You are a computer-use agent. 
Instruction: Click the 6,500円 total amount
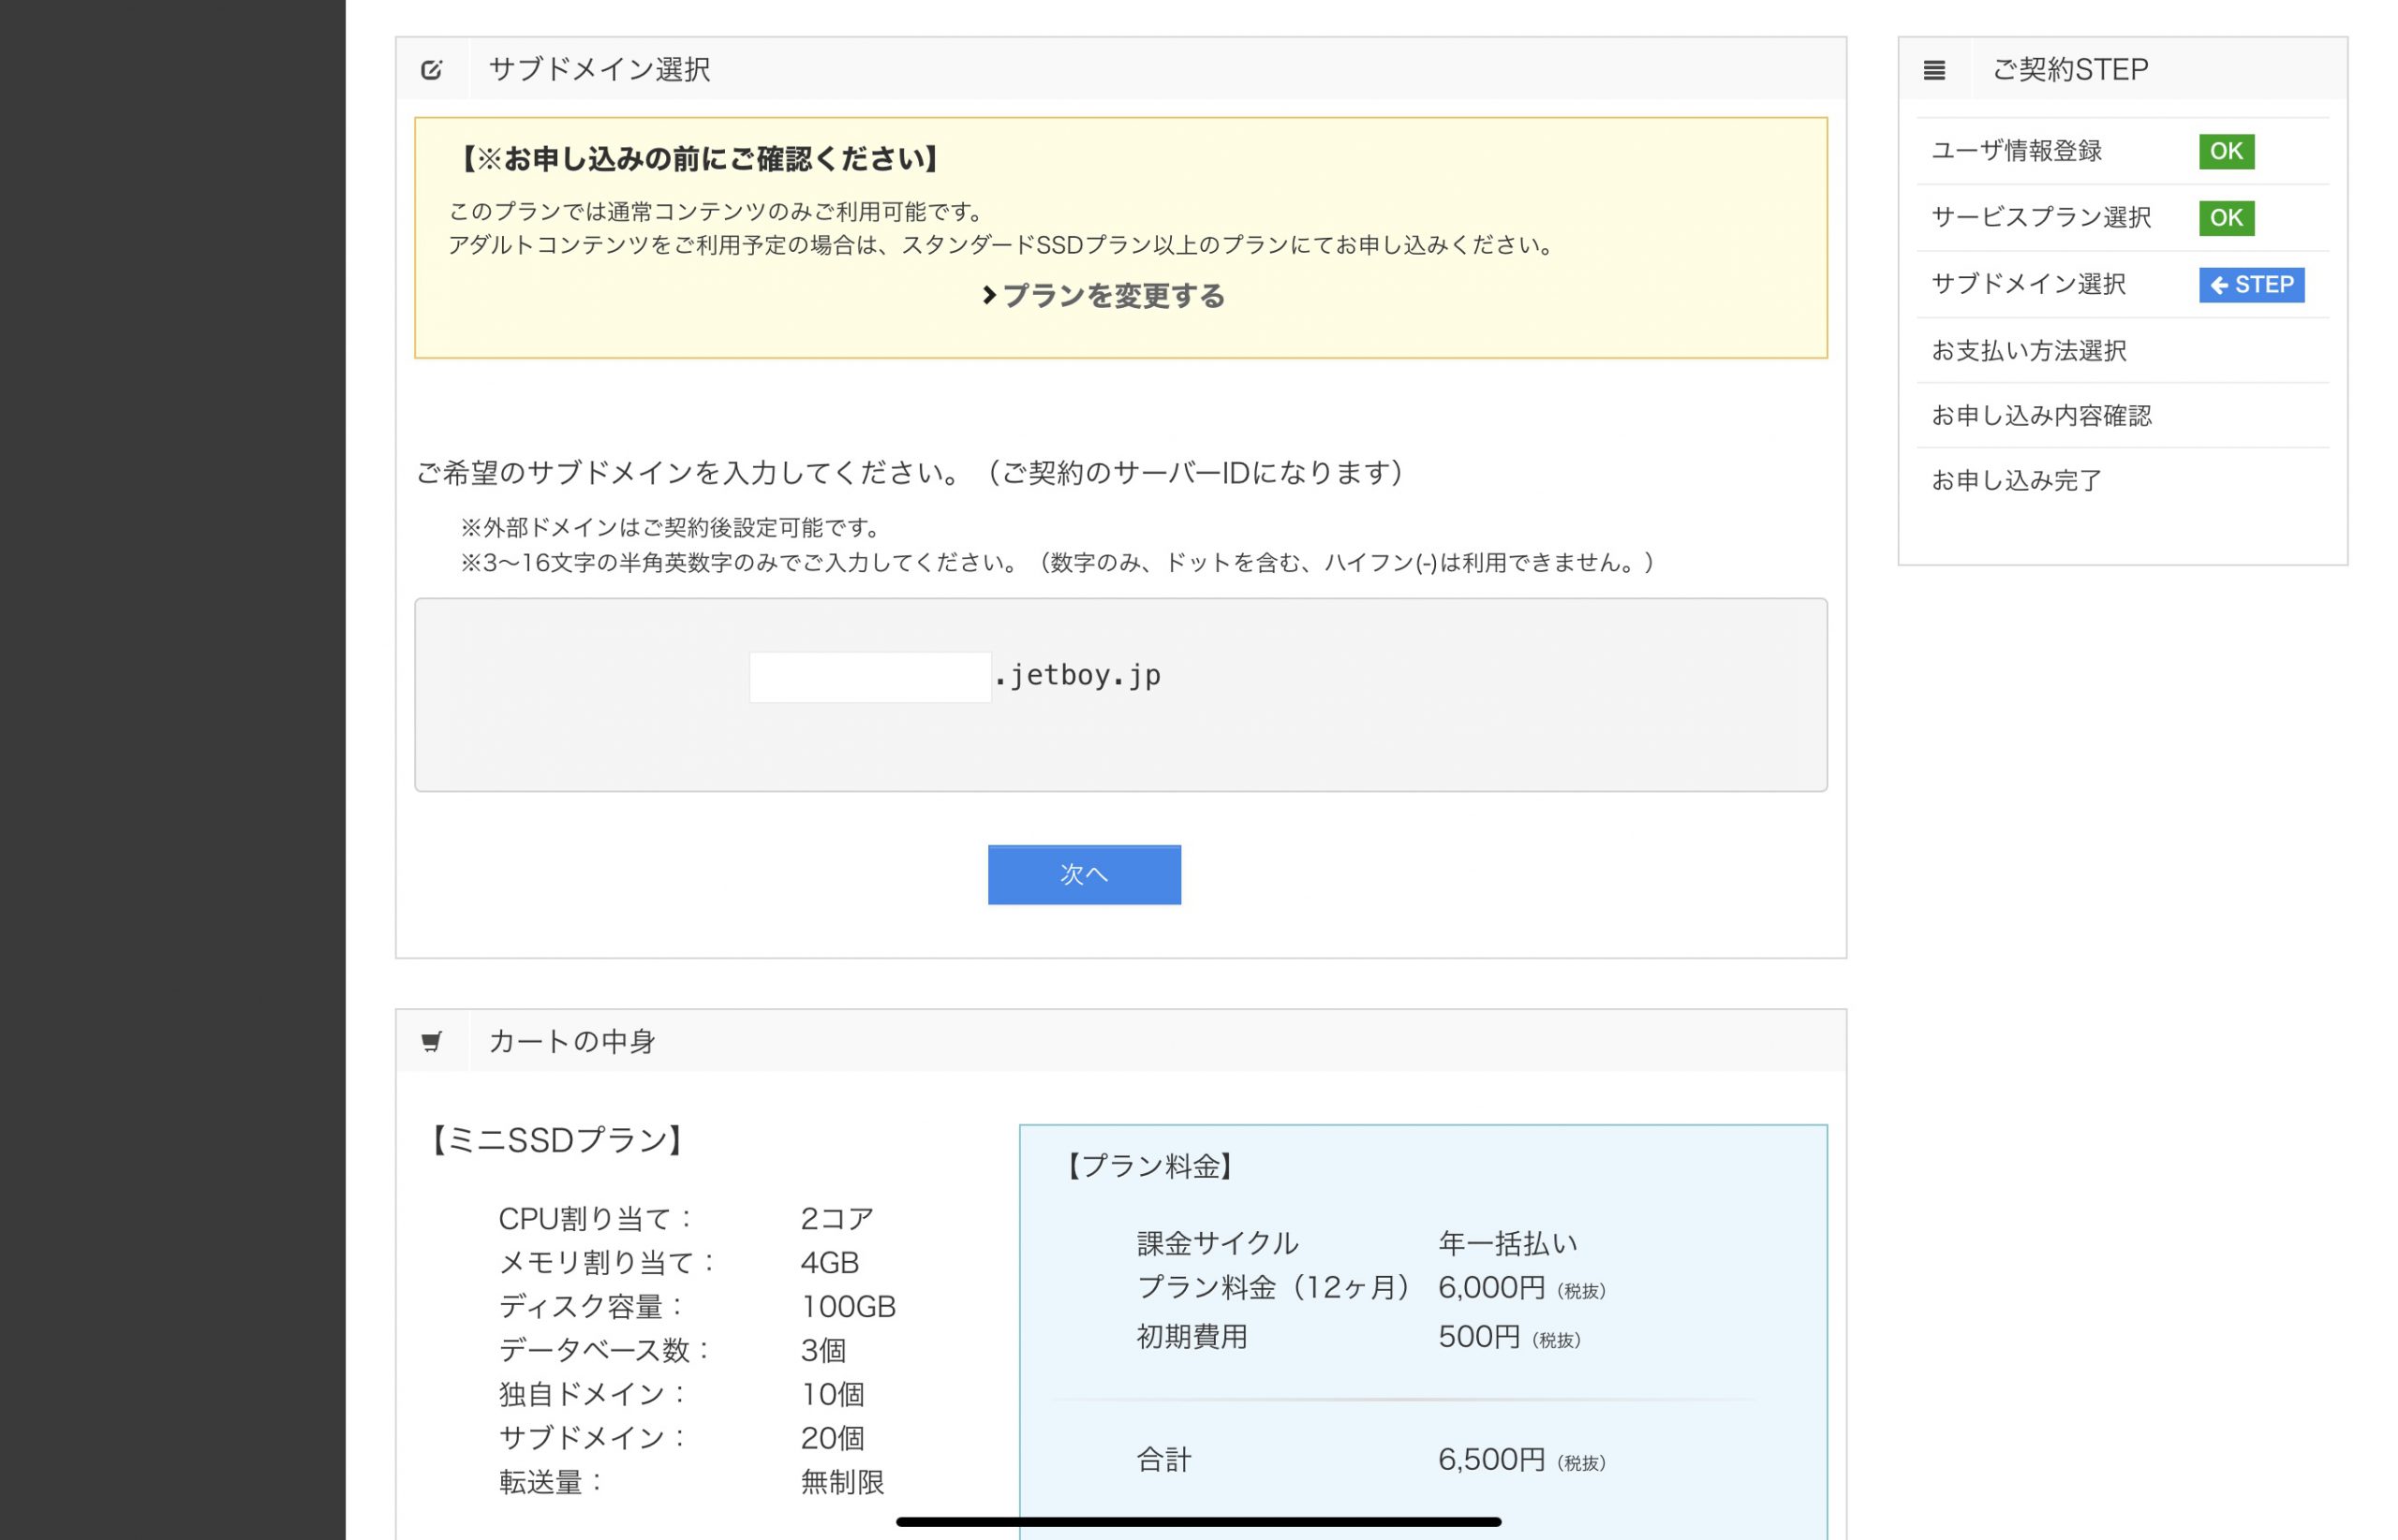coord(1491,1460)
